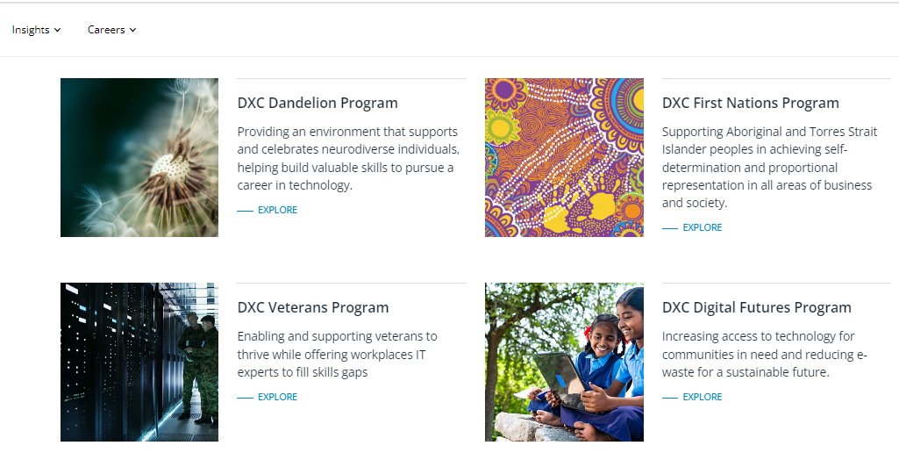Click the Dandelion Program description paragraph

pyautogui.click(x=348, y=158)
